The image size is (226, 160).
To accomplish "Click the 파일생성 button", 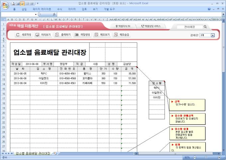I will click(82, 35).
